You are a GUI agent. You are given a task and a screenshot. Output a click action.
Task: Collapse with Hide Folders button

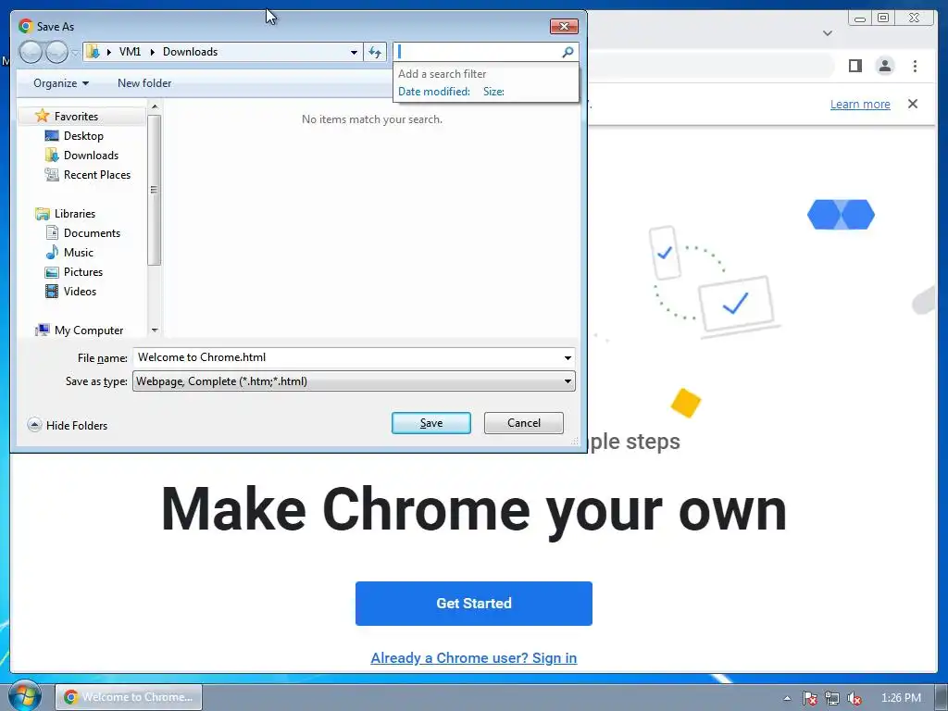click(68, 425)
